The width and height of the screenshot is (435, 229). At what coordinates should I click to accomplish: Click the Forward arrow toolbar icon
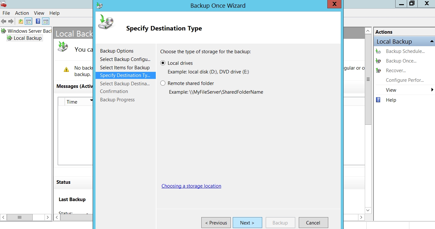(x=11, y=21)
